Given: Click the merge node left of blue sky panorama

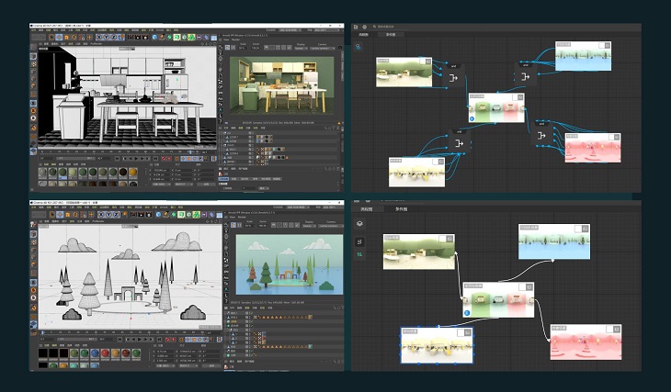Looking at the screenshot, I should [525, 75].
